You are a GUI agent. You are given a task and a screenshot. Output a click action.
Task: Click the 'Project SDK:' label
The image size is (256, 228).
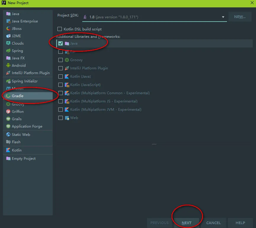(x=68, y=15)
